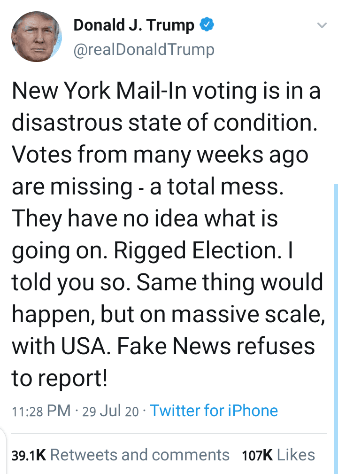Image resolution: width=338 pixels, height=474 pixels.
Task: Click the 'disastrous state of condition' line
Action: tap(165, 123)
